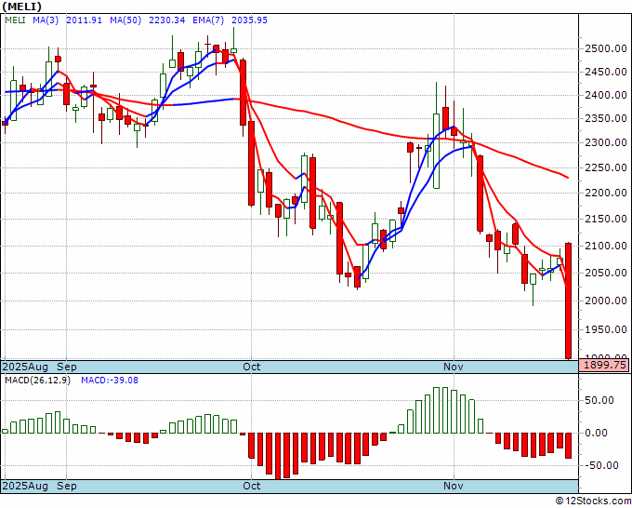Click the 2150.00 price axis label
Screen dimensions: 632x508
tap(605, 219)
